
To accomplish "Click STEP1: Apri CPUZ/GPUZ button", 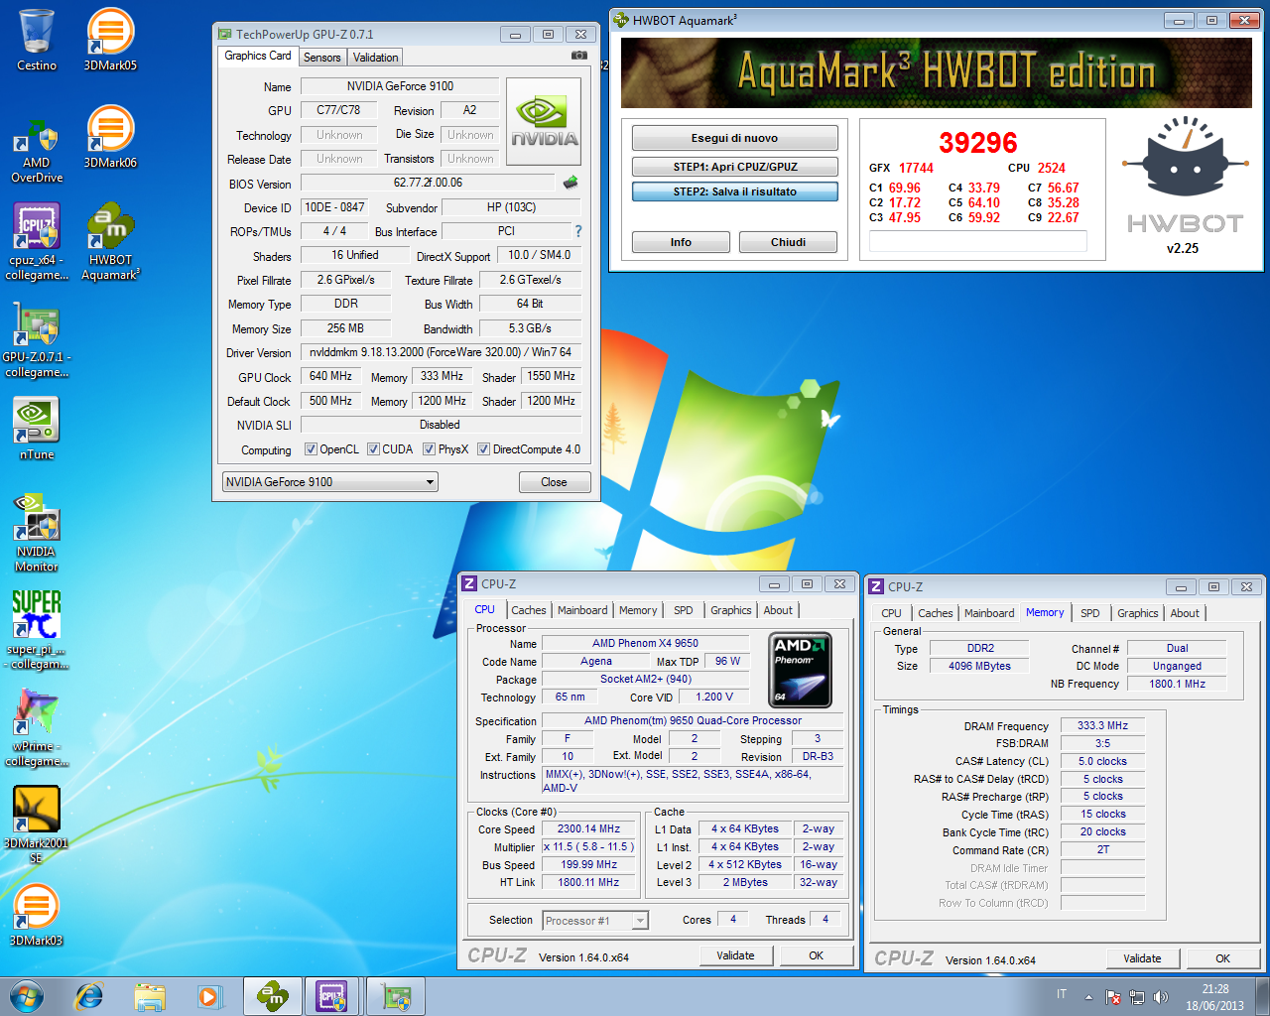I will tap(734, 167).
